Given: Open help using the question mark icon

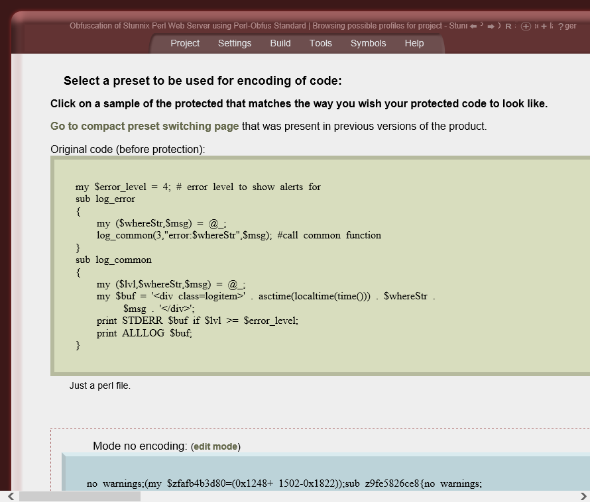Looking at the screenshot, I should (x=560, y=26).
